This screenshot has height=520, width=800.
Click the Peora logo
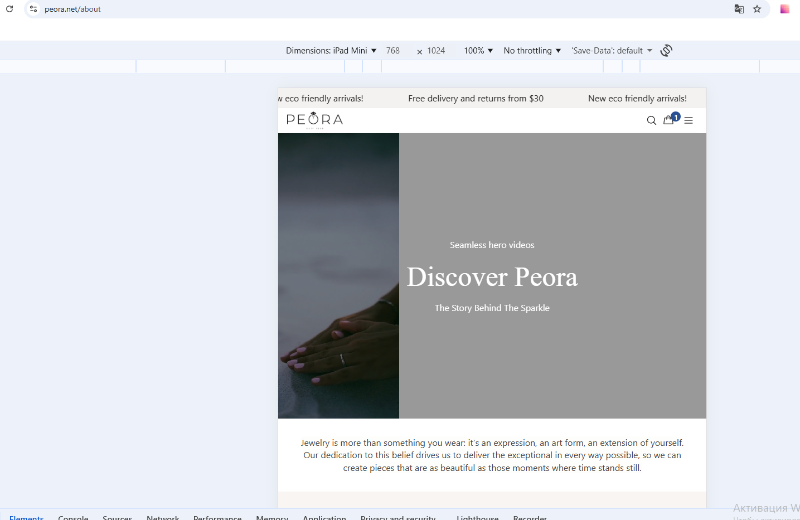[314, 120]
